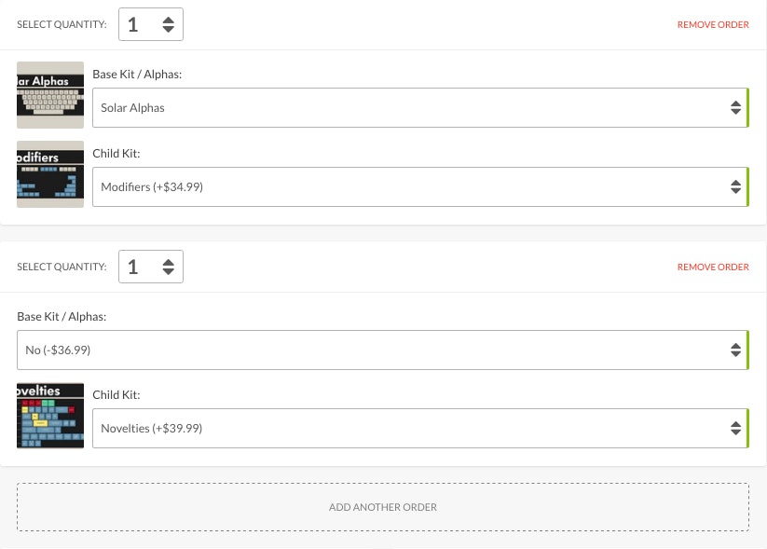Click arrows icon on Solar Alphas dropdown

pyautogui.click(x=734, y=108)
